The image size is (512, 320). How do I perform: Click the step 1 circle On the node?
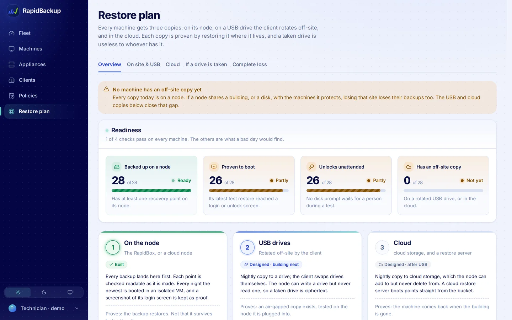coord(113,247)
